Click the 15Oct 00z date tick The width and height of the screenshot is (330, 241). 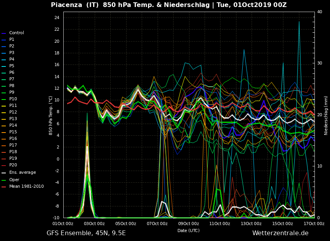click(283, 224)
